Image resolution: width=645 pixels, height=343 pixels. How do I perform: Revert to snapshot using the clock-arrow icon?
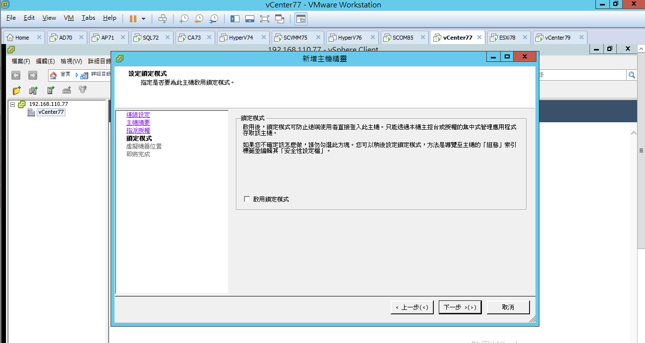(x=198, y=18)
